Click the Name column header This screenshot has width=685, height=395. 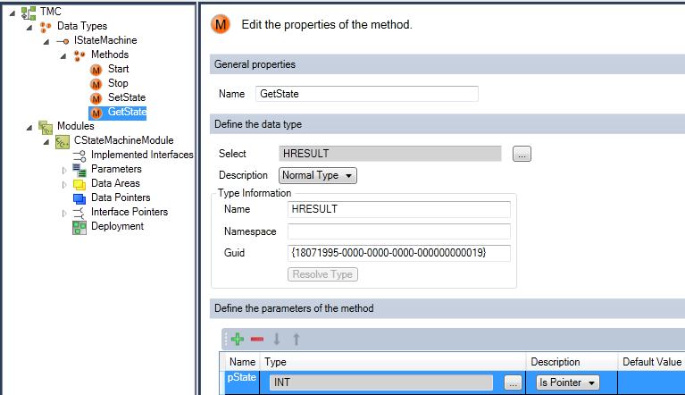(x=242, y=362)
